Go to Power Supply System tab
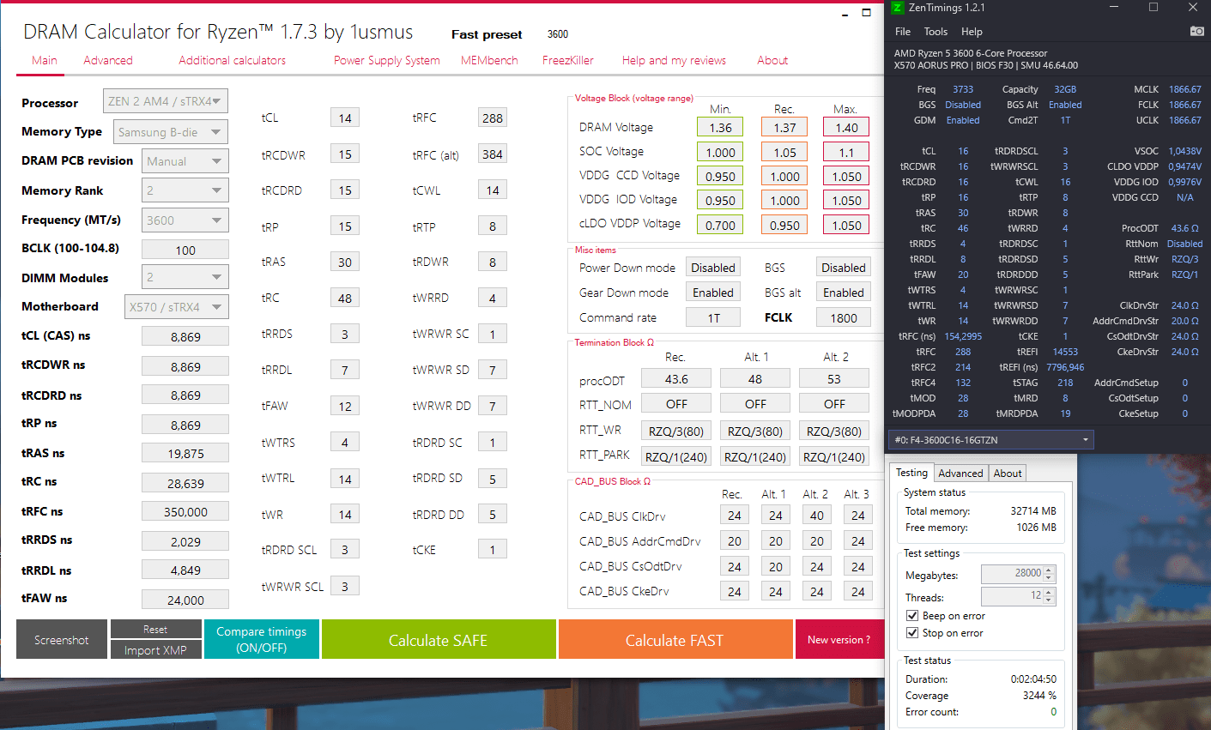1211x730 pixels. click(386, 60)
